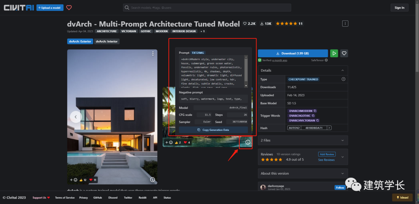Toggle heart reaction on underwater image
This screenshot has height=204, width=419.
click(187, 142)
